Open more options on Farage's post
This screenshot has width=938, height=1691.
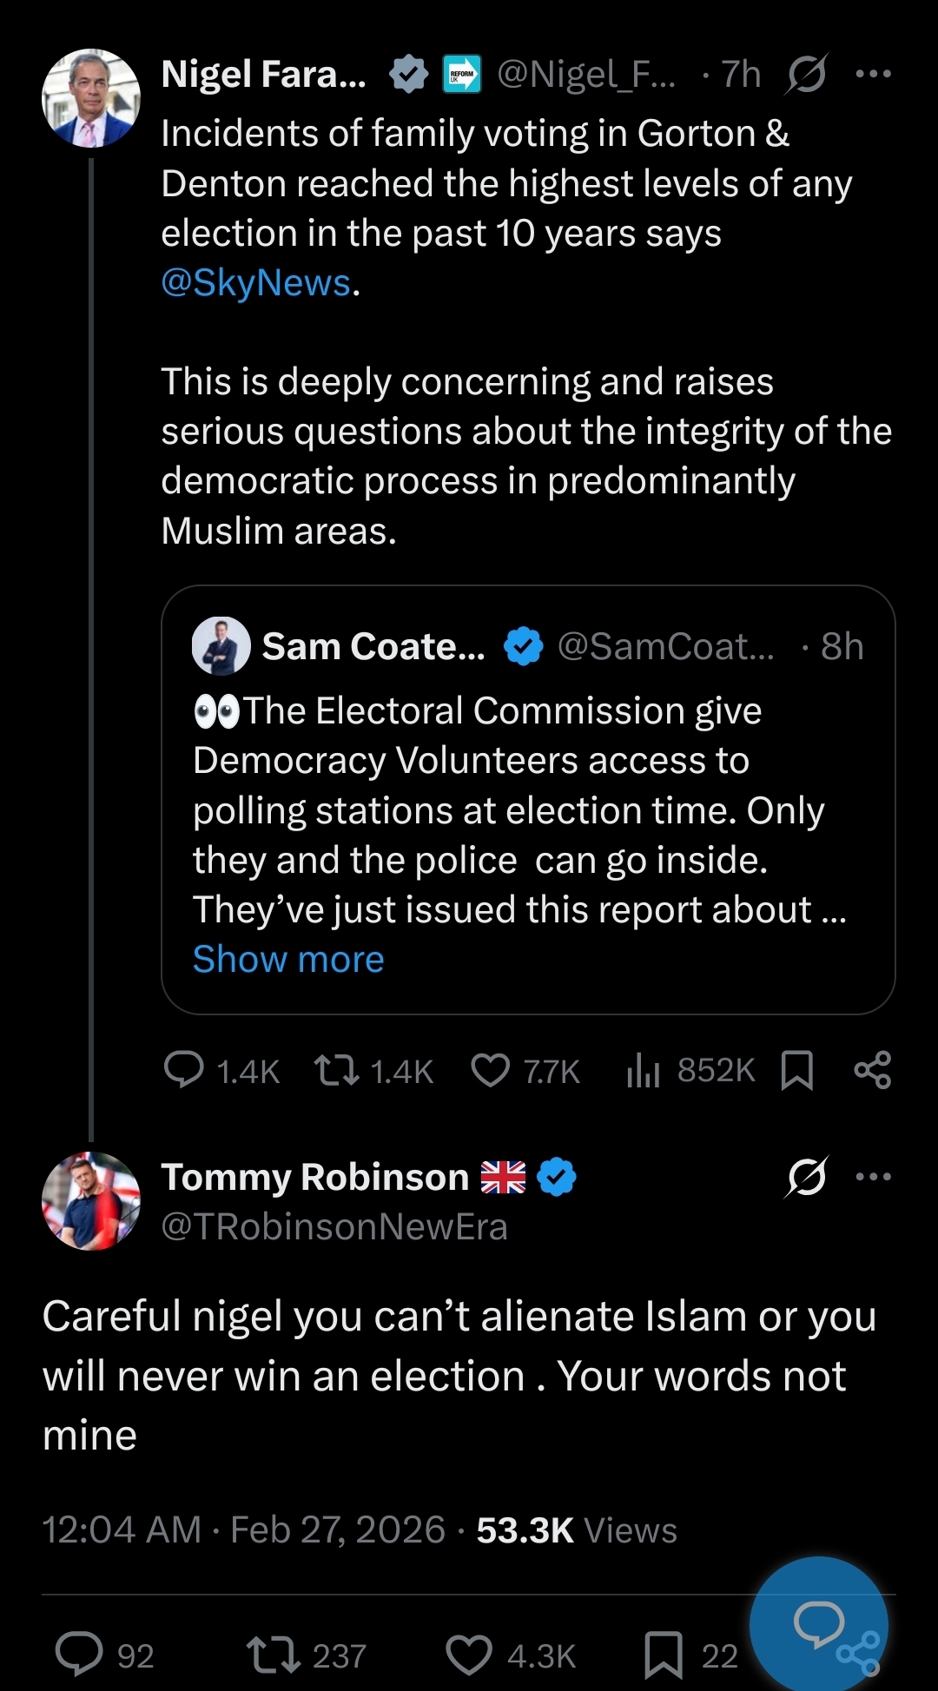click(873, 75)
